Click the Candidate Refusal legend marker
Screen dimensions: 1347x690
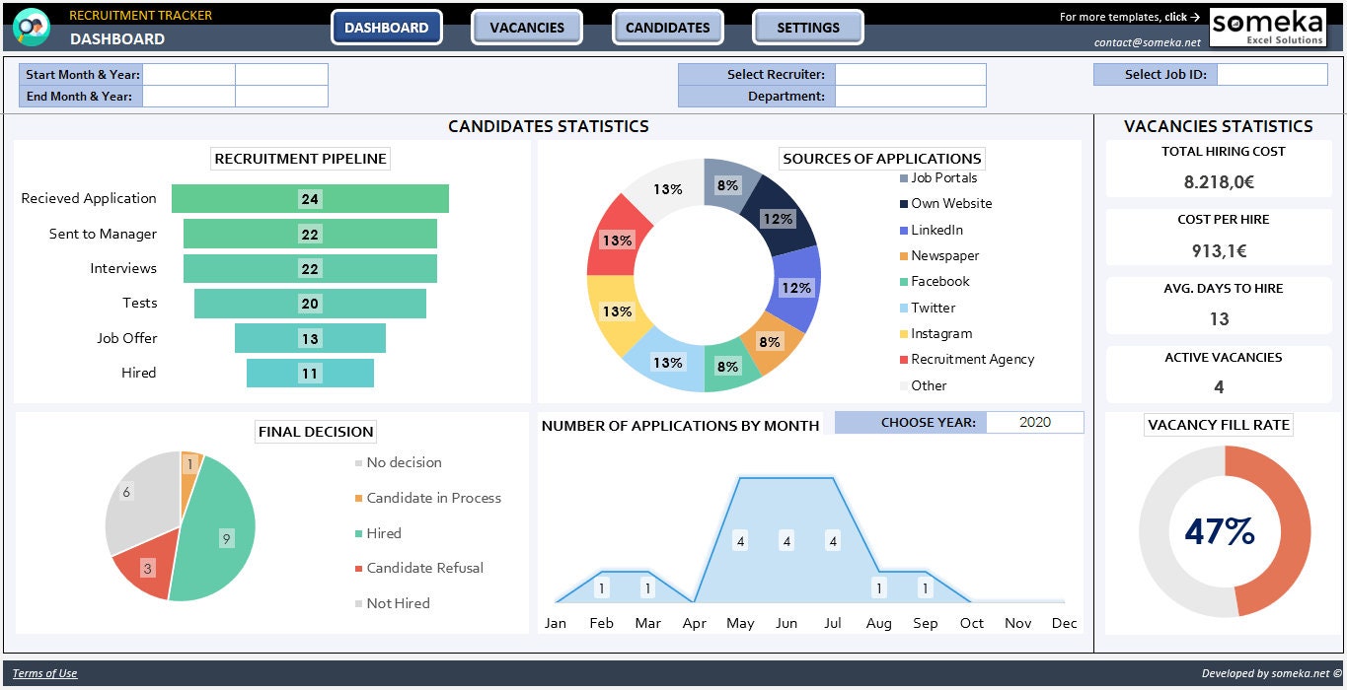pos(359,569)
